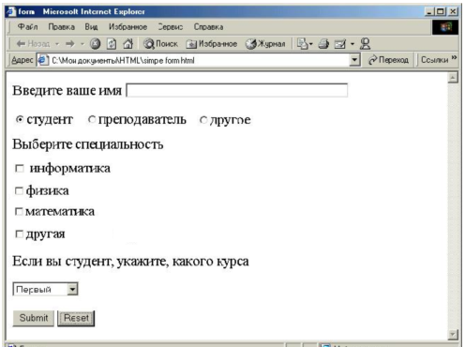The height and width of the screenshot is (347, 465).
Task: Open the Вид menu
Action: [91, 27]
